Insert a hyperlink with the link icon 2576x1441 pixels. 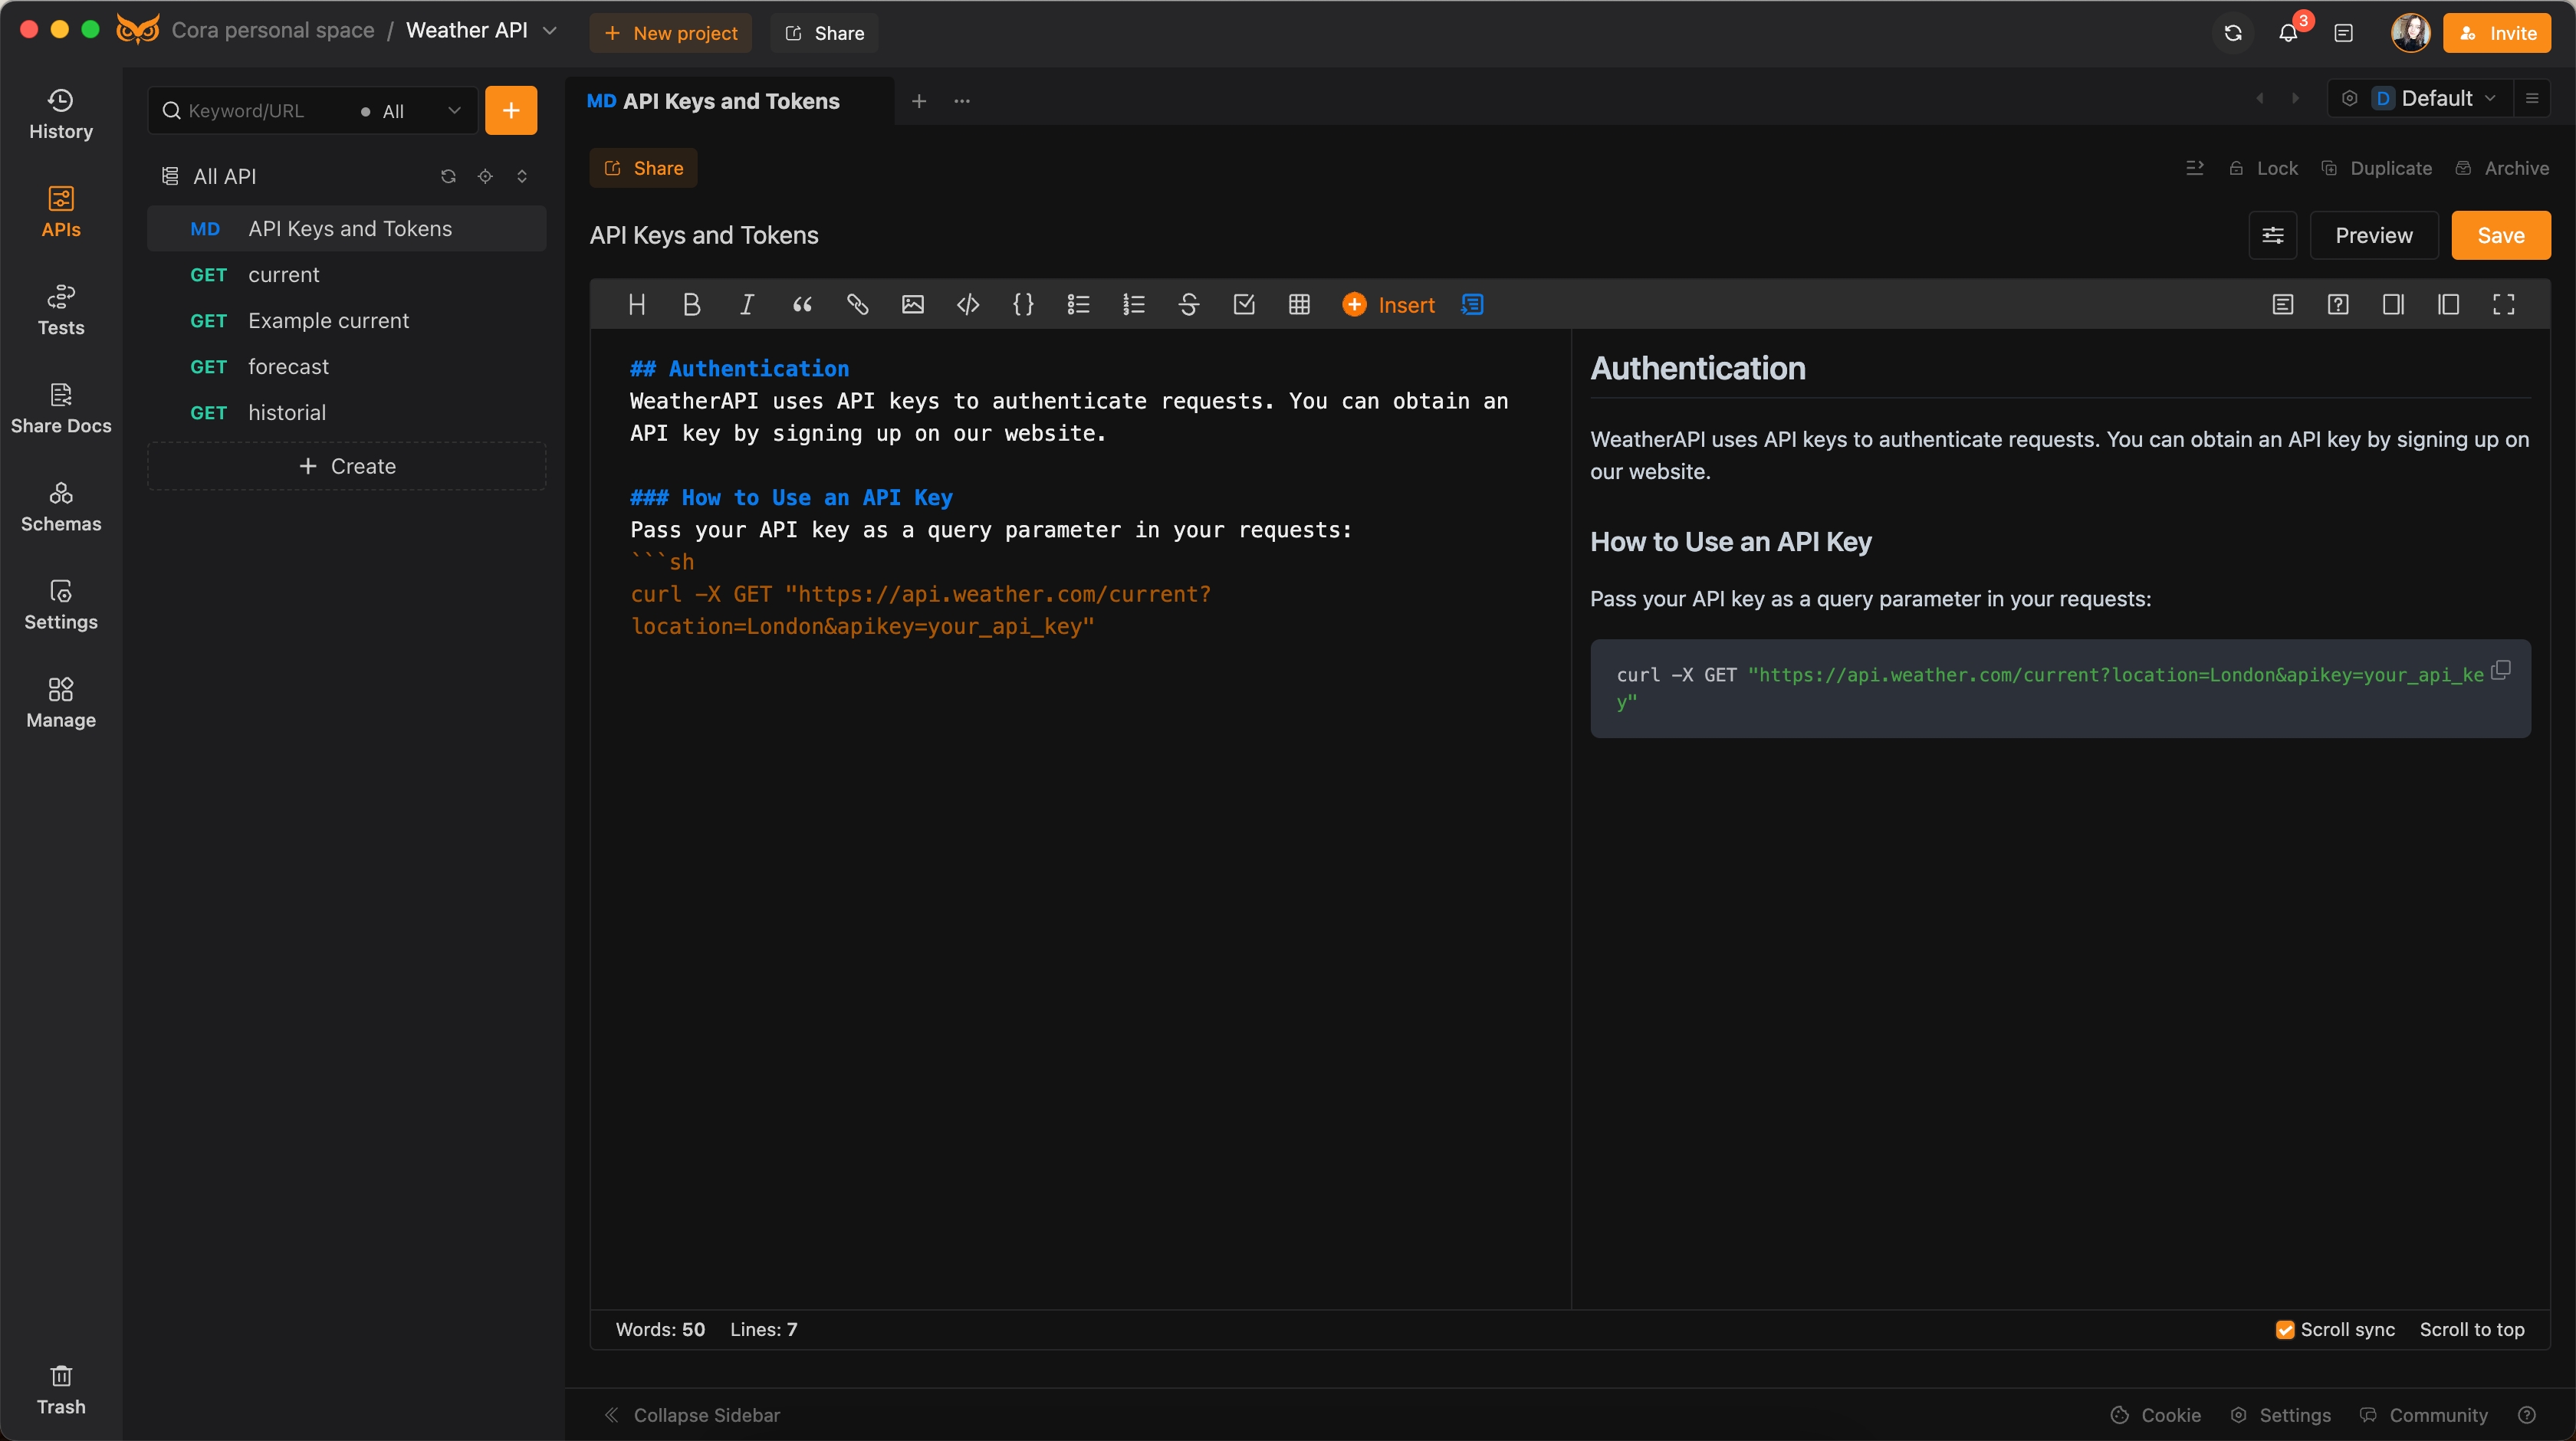857,305
